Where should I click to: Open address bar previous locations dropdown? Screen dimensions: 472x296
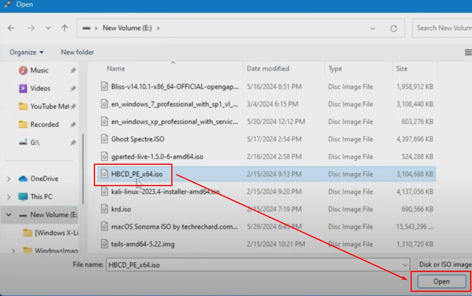[373, 28]
